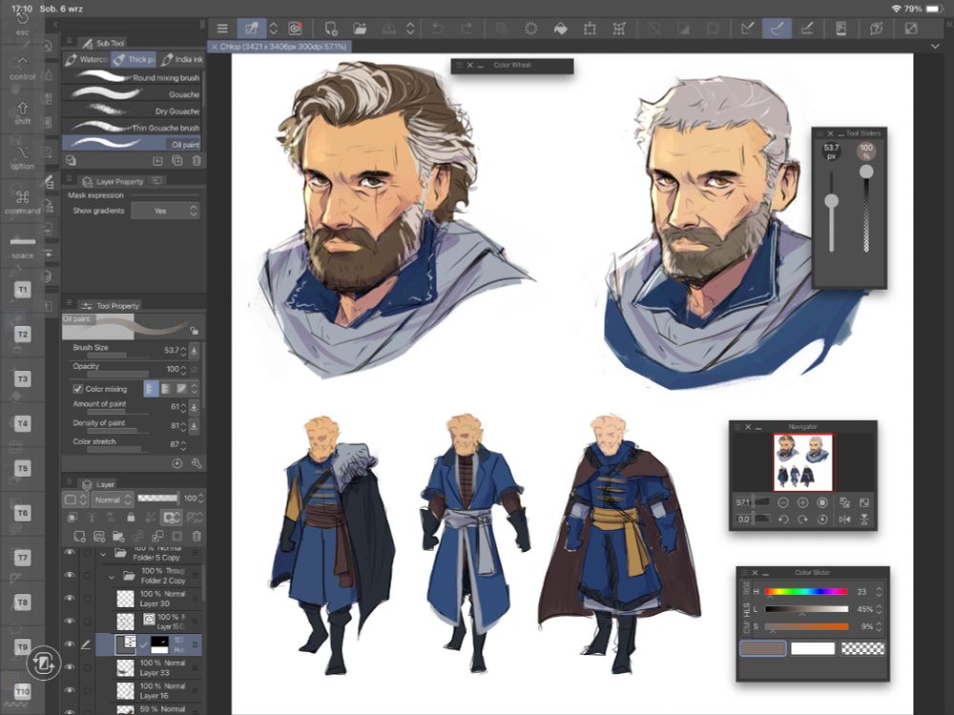This screenshot has width=954, height=715.
Task: Fit canvas to screen in Navigator
Action: [x=864, y=502]
